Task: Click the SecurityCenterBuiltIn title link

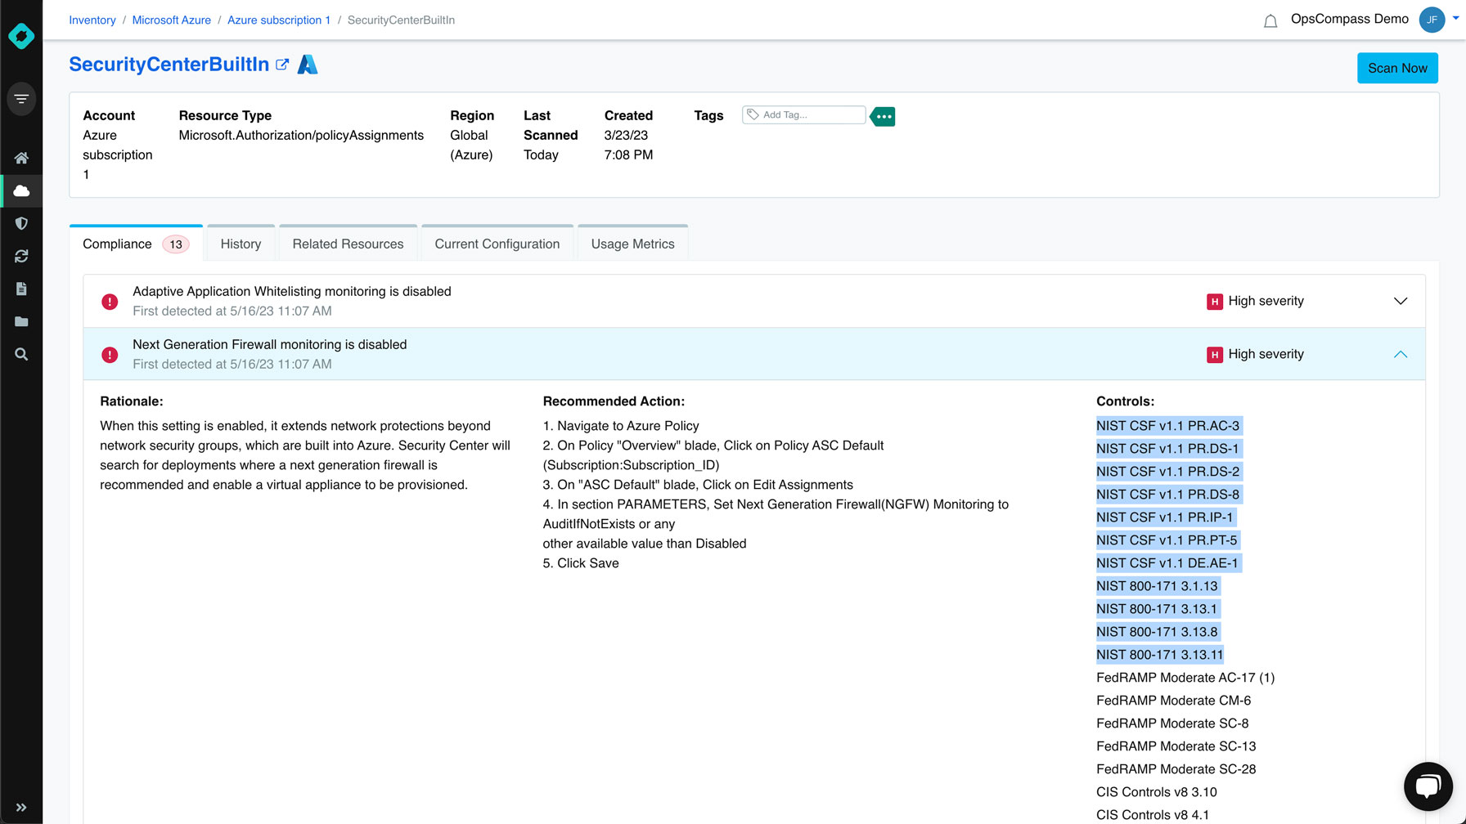Action: click(169, 65)
